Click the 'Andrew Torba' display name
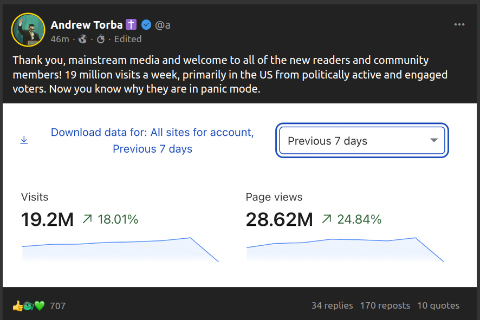Screen dimensions: 480x320 point(87,24)
